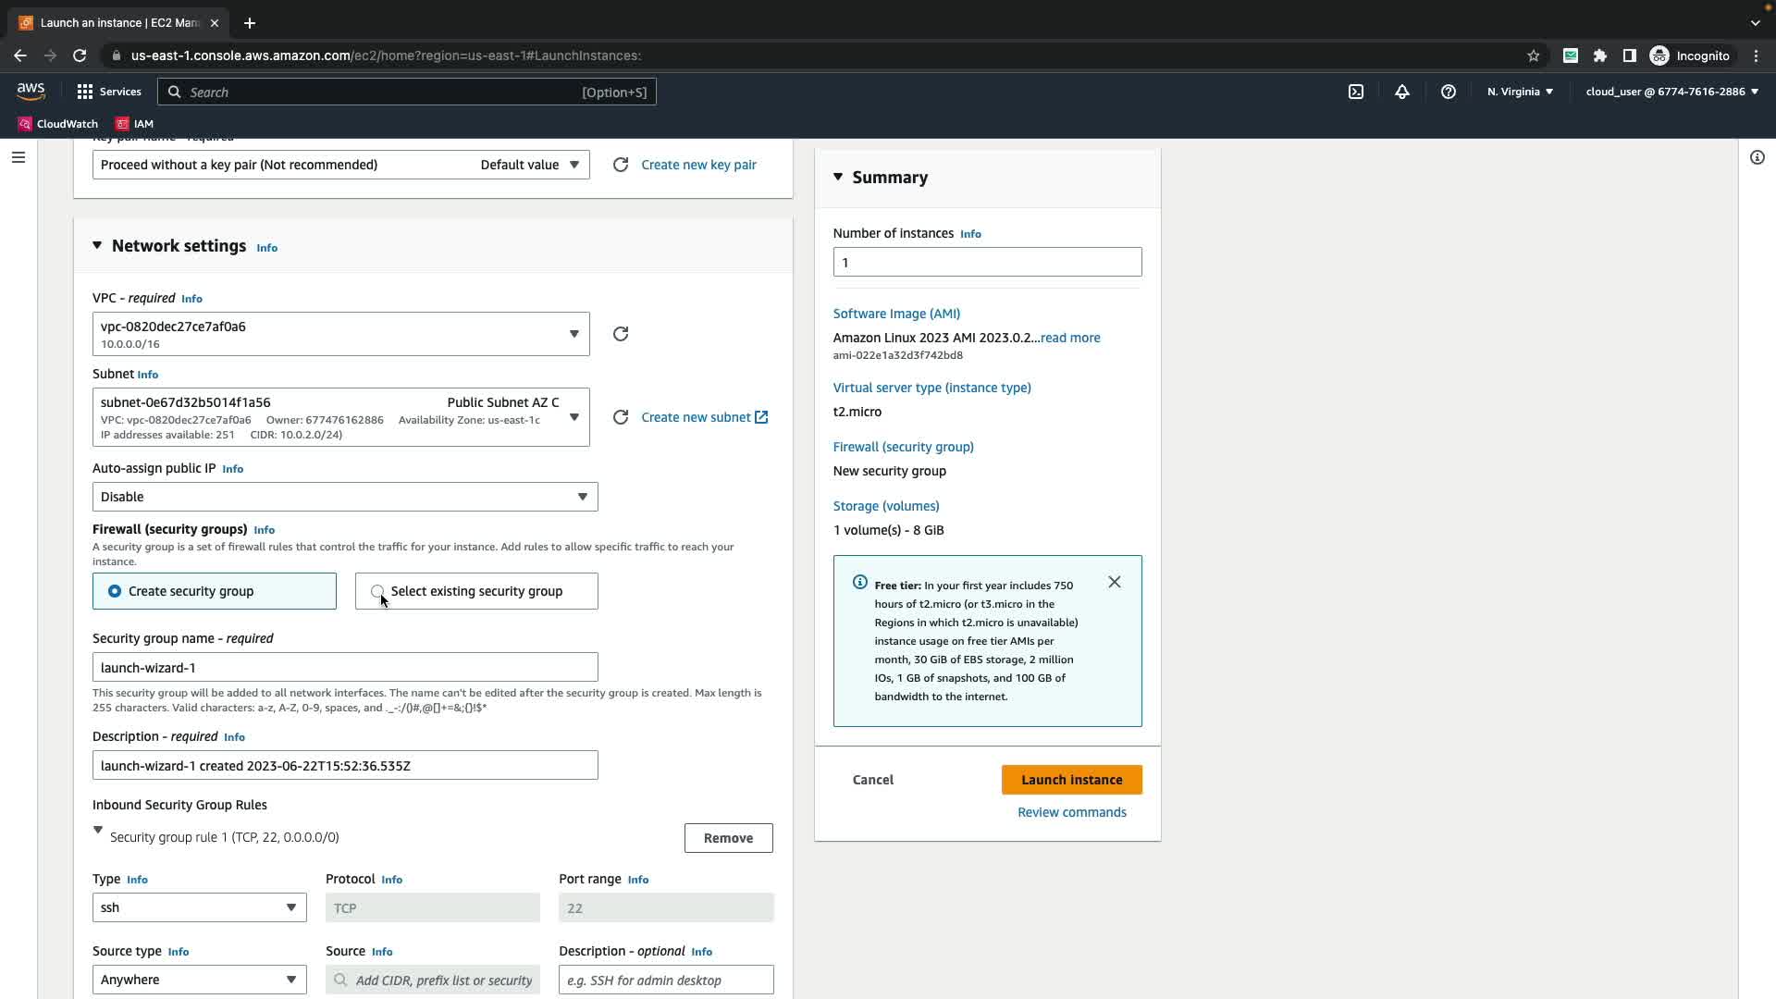The width and height of the screenshot is (1776, 999).
Task: Open the Services grid menu
Action: (108, 92)
